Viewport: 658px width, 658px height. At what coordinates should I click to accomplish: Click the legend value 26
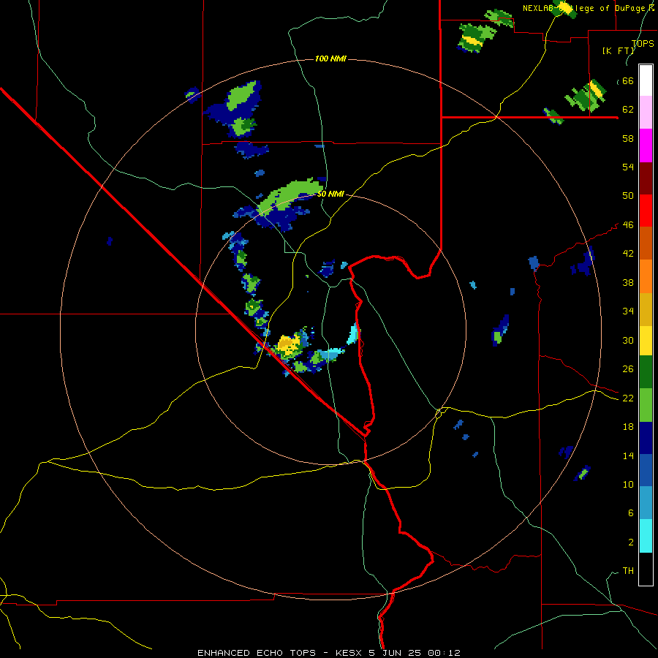click(628, 369)
